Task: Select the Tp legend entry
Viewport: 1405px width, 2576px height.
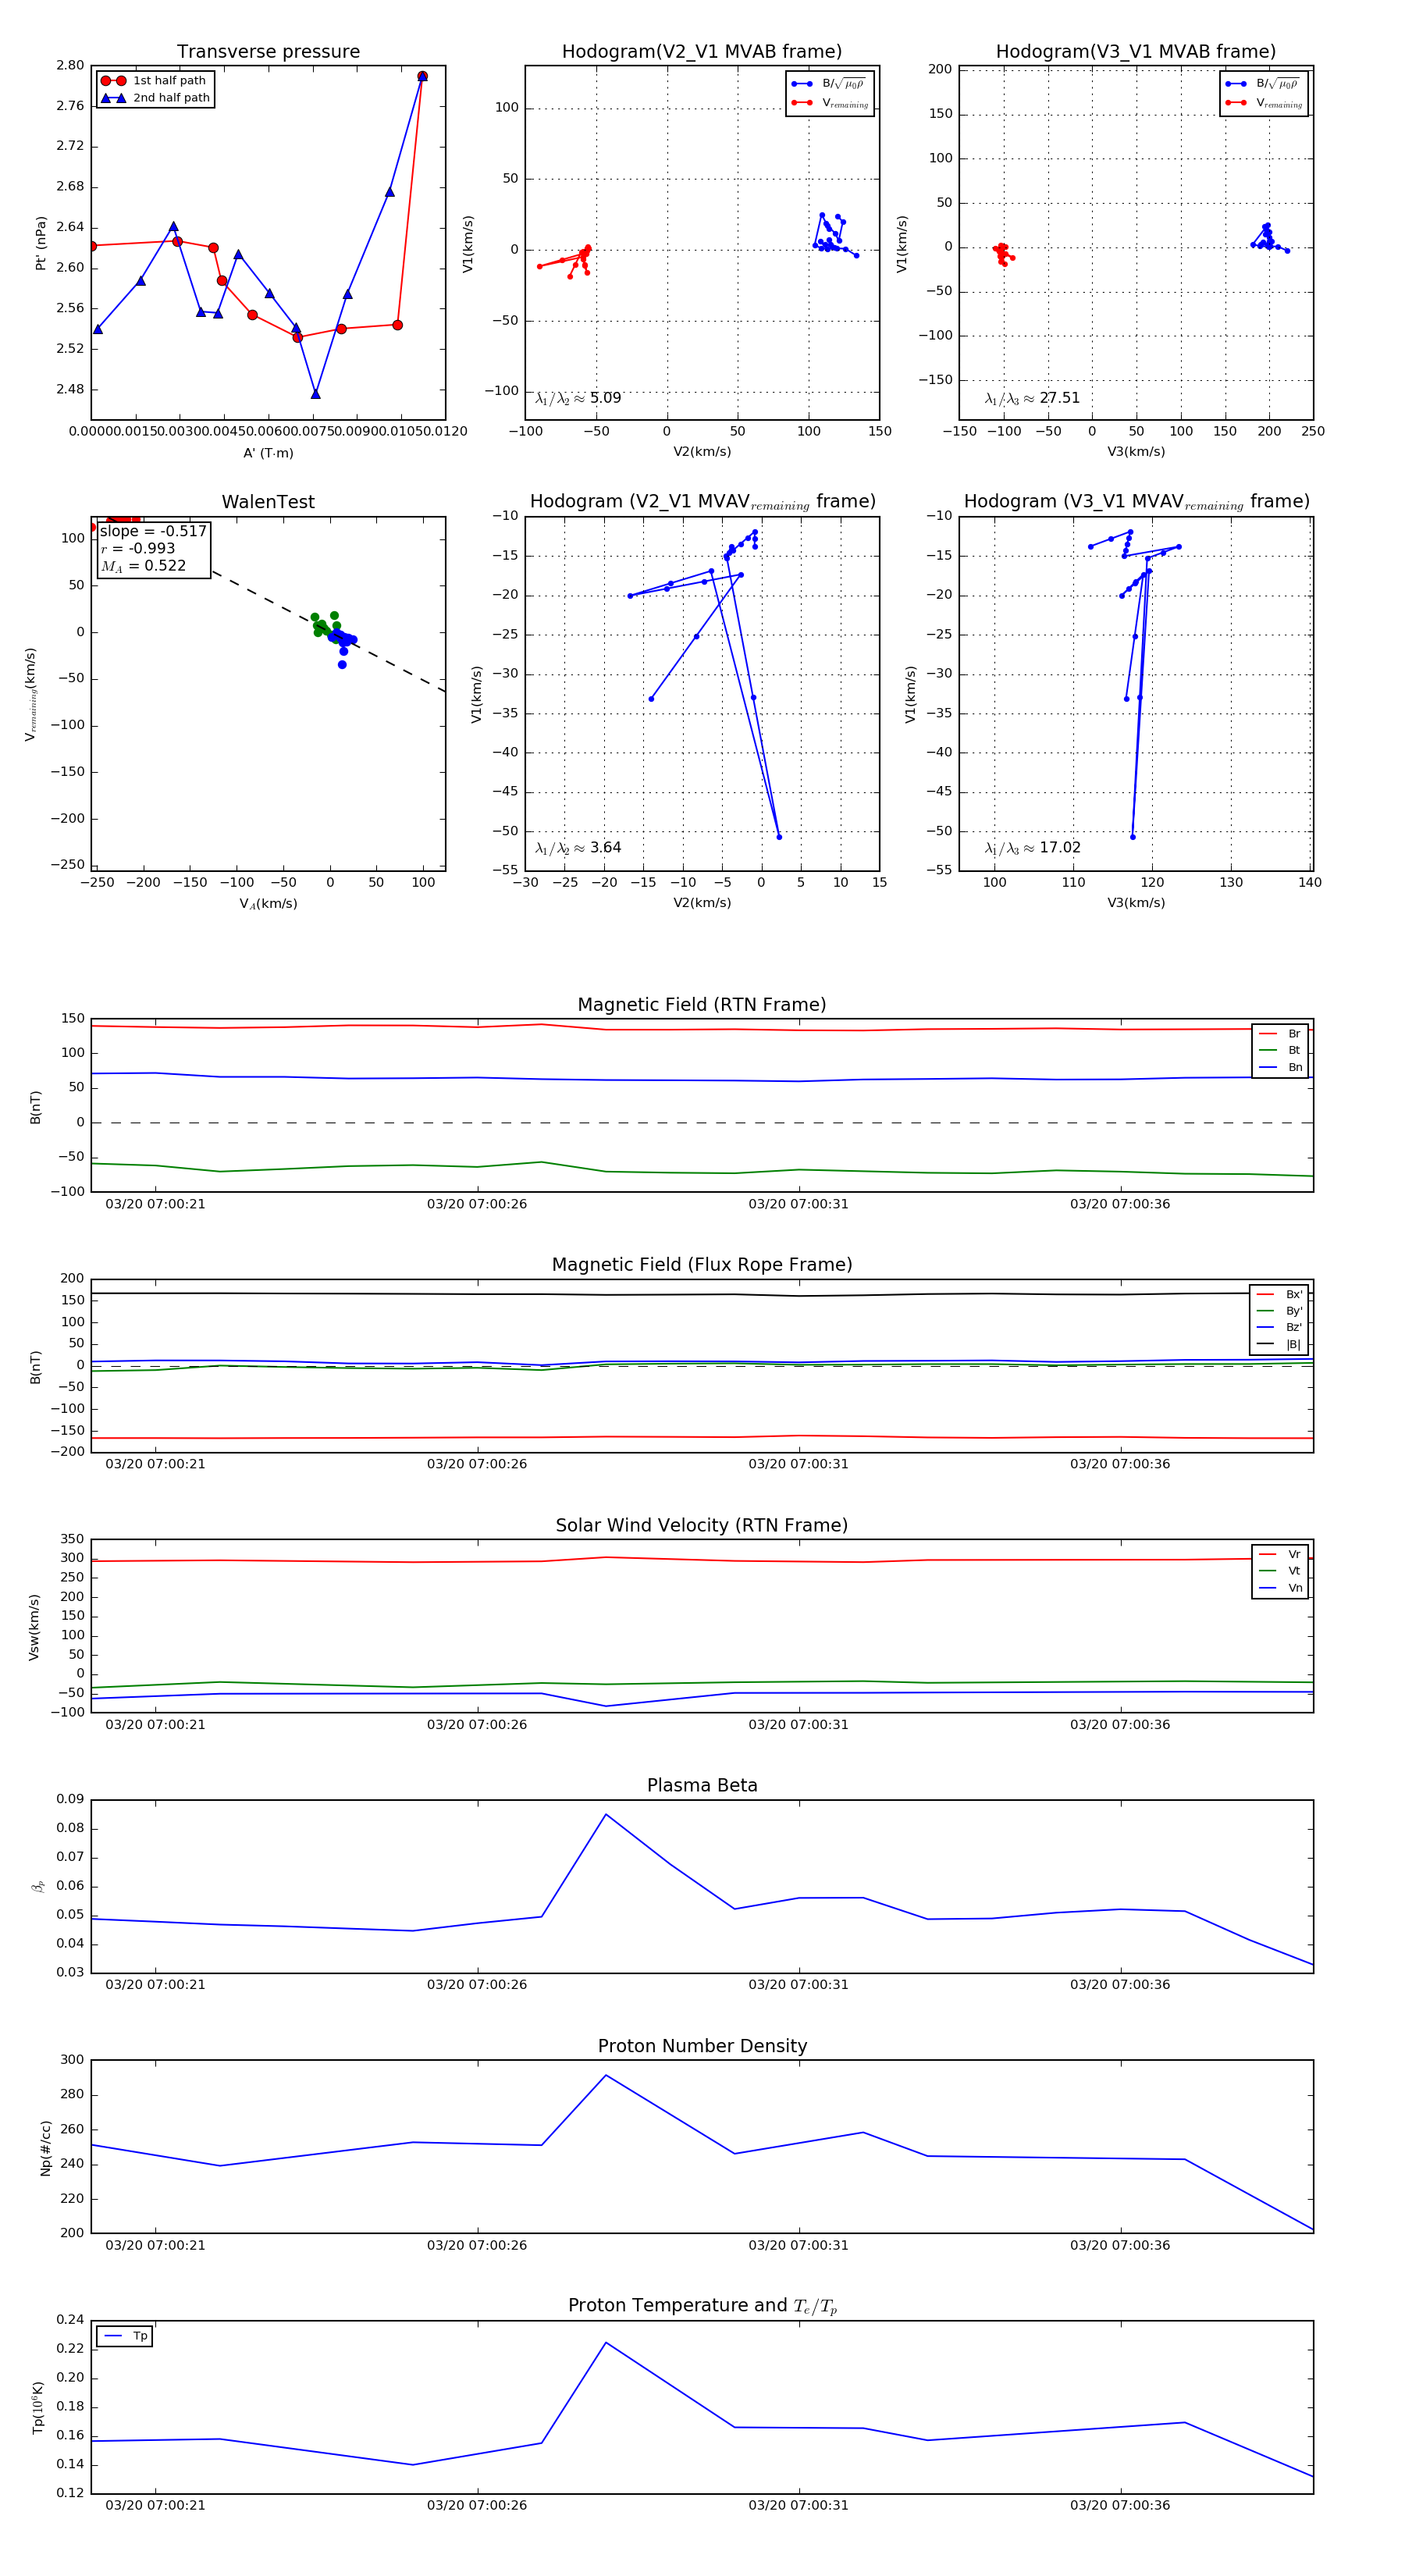Action: pyautogui.click(x=125, y=2336)
